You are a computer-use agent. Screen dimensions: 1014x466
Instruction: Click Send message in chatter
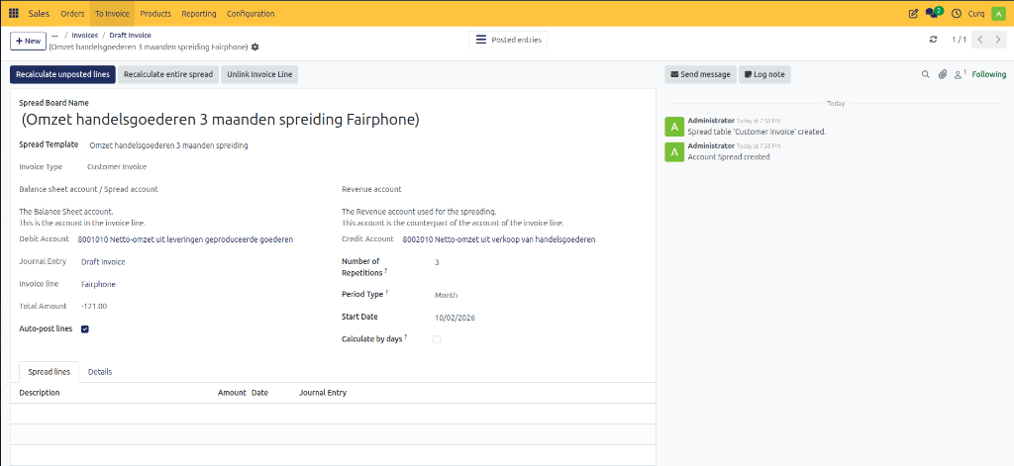tap(700, 74)
